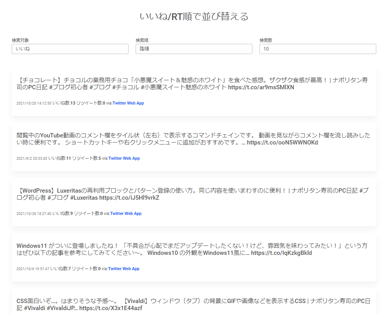Image resolution: width=390 pixels, height=314 pixels.
Task: Select the timestamp 2021/10/6 19:51:47
Action: pos(33,269)
